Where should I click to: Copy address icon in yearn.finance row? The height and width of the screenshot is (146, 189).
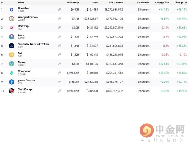coord(60,82)
